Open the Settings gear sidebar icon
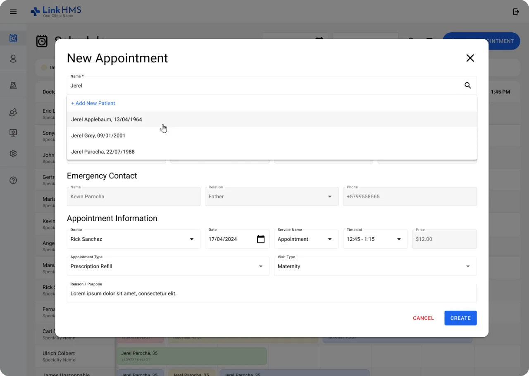This screenshot has width=529, height=376. point(13,153)
